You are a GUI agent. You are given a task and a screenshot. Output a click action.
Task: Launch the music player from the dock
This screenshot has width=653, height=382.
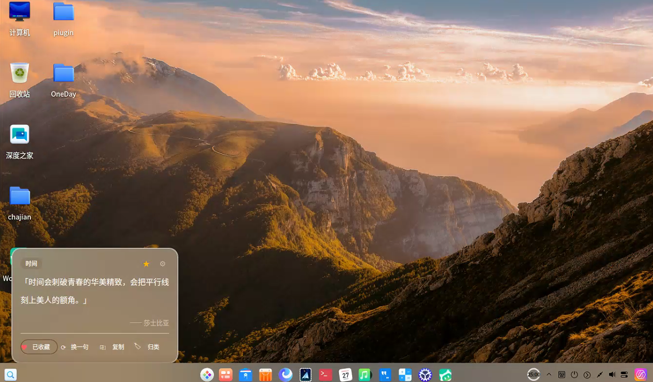tap(365, 375)
